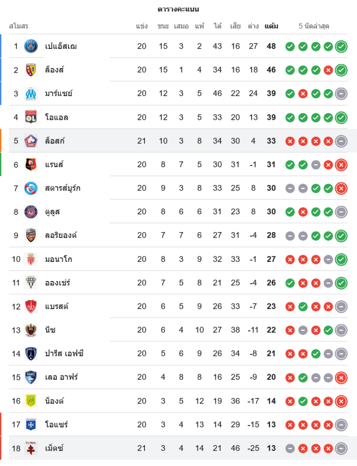Click PSG's latest match result circle

(x=341, y=46)
